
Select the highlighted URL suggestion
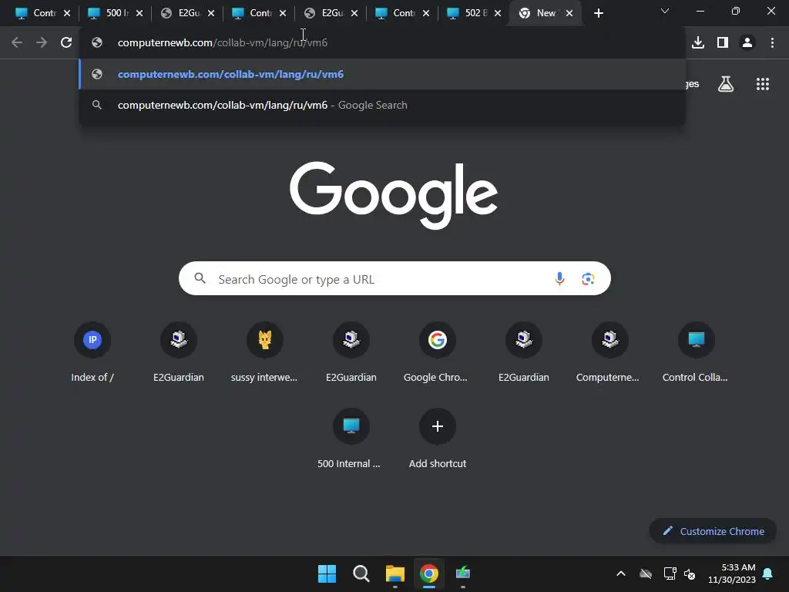382,74
